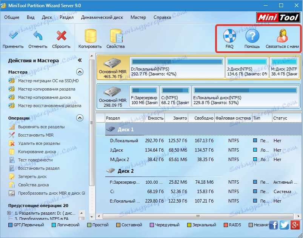
Task: Collapse the Мастера section
Action: click(80, 72)
